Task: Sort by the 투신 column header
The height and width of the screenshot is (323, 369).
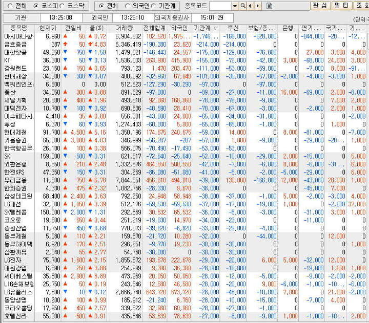Action: [x=233, y=28]
